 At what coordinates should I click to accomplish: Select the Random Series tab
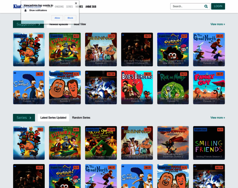tap(81, 118)
